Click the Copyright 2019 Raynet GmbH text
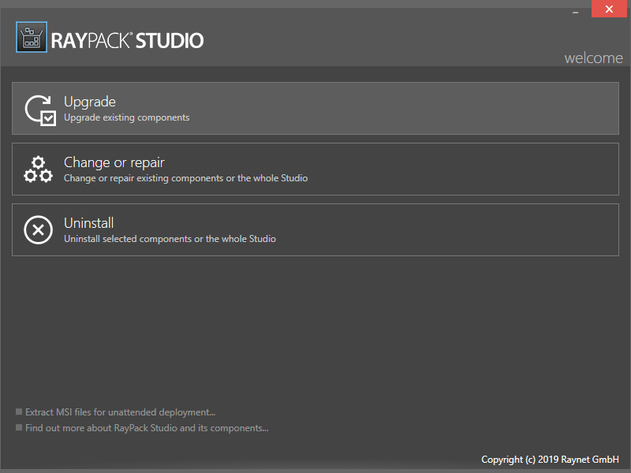This screenshot has height=473, width=631. [x=550, y=459]
